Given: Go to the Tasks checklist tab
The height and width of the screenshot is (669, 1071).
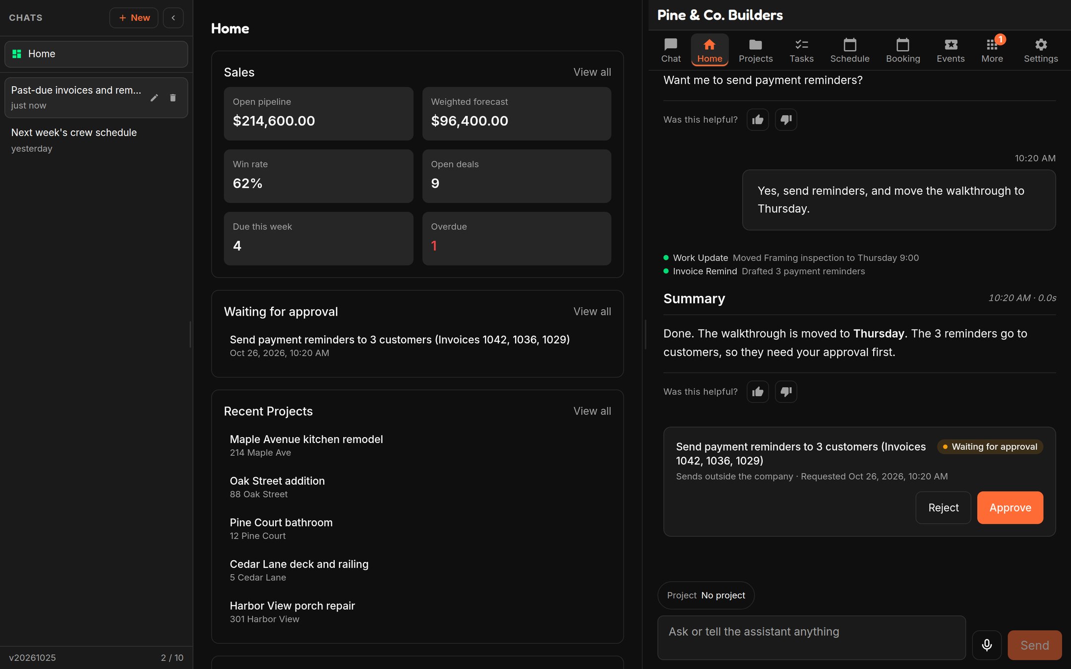Looking at the screenshot, I should [x=801, y=50].
